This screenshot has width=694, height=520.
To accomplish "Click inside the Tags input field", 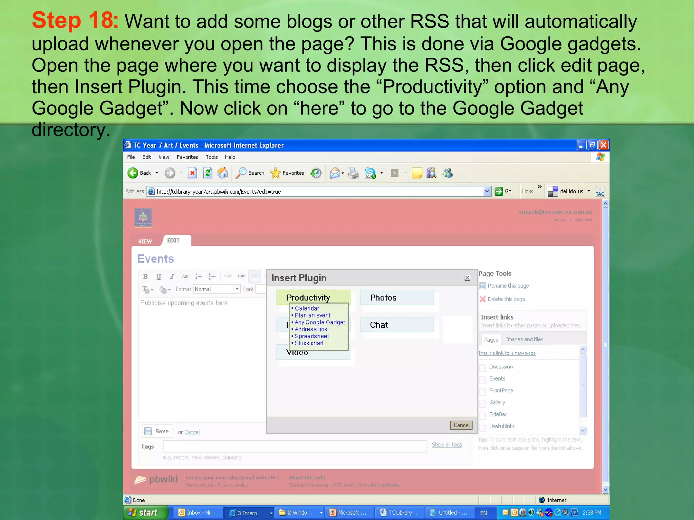I will point(295,447).
